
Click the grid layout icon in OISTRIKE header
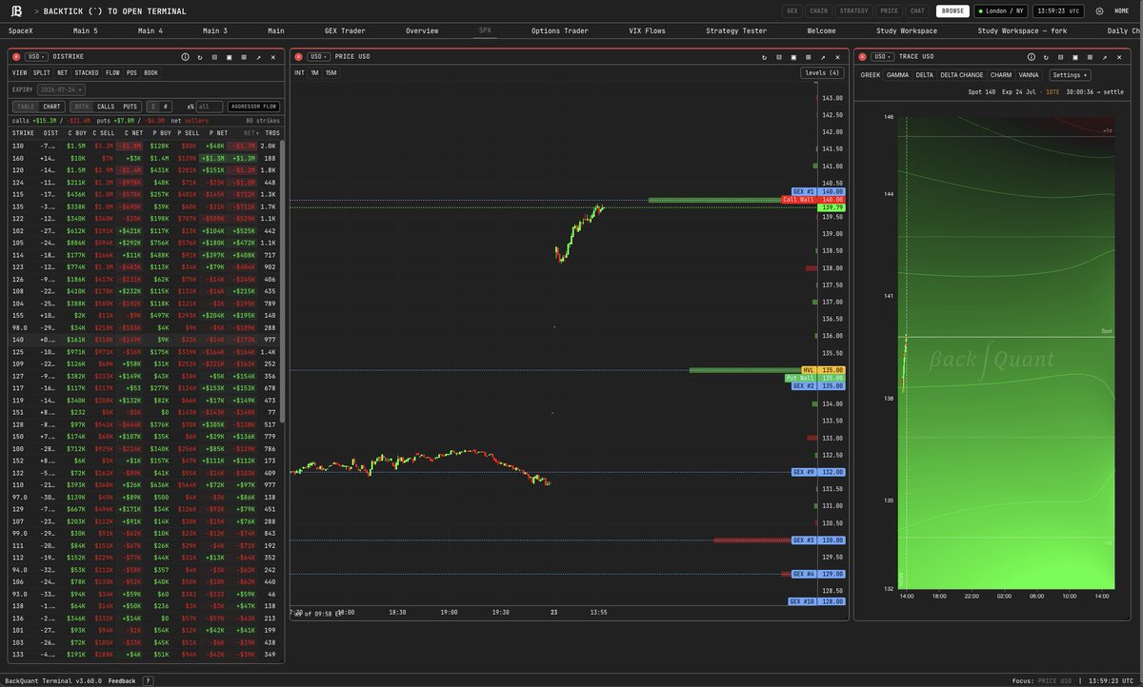pos(244,57)
